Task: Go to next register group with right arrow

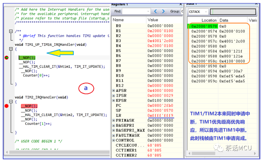Action: [x=163, y=11]
